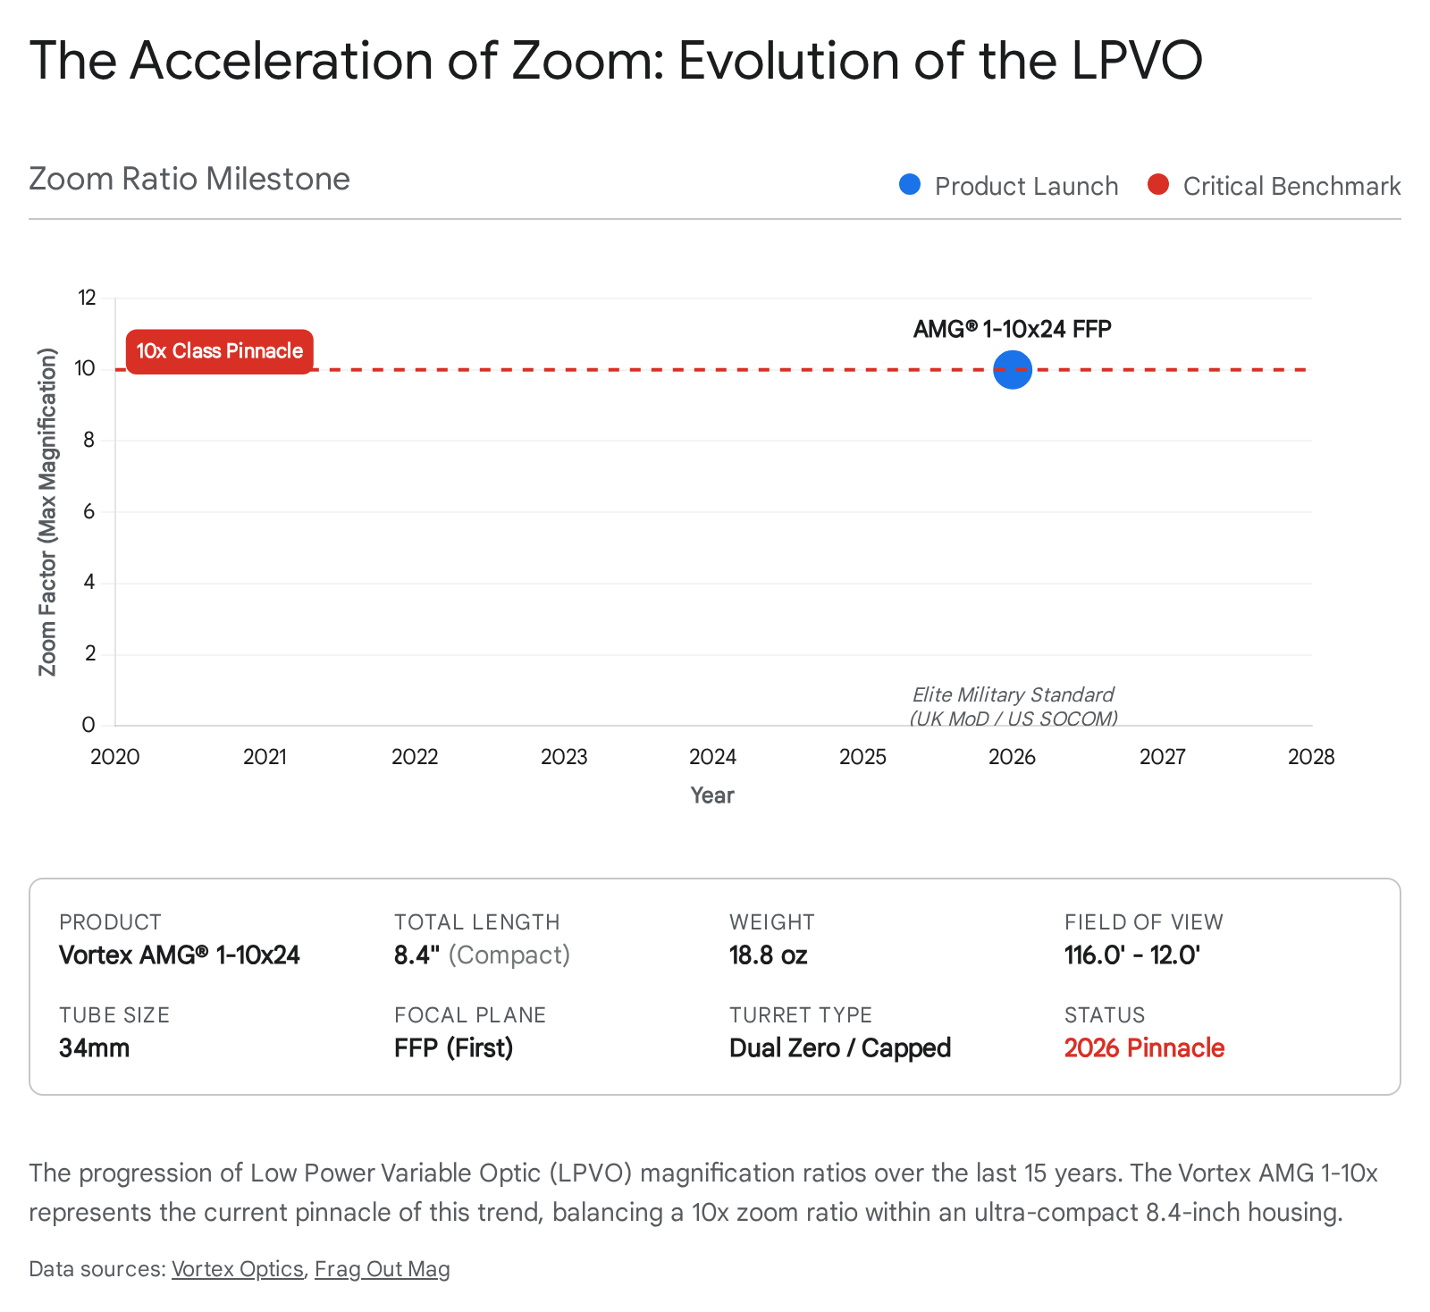
Task: Select the 2024 tick on the year axis
Action: (x=712, y=757)
